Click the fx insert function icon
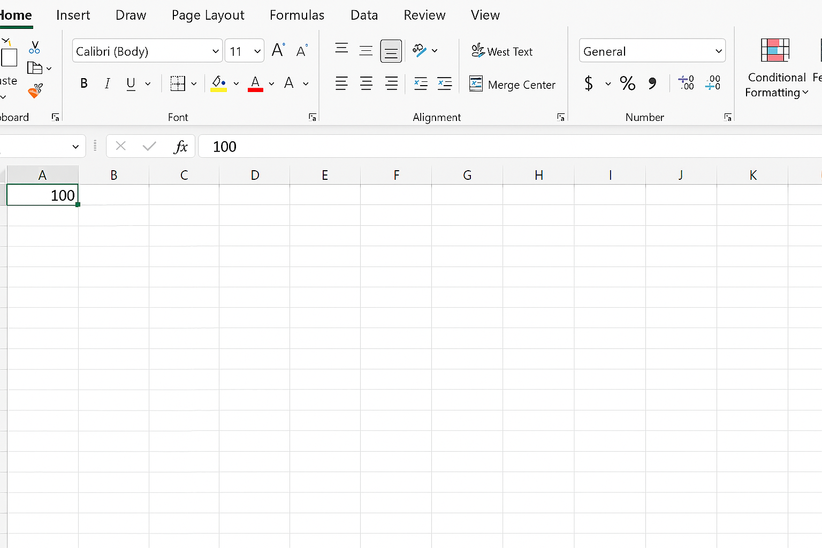 [181, 147]
